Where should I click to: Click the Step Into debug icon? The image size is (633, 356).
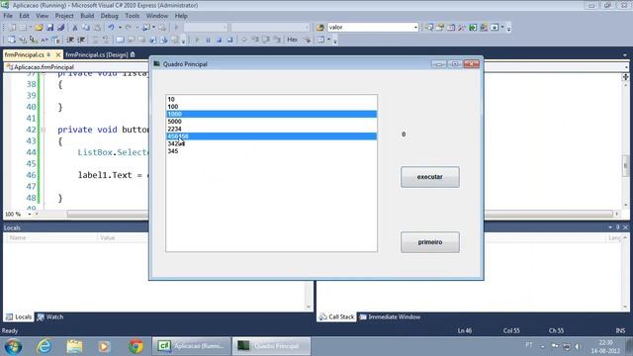(255, 40)
